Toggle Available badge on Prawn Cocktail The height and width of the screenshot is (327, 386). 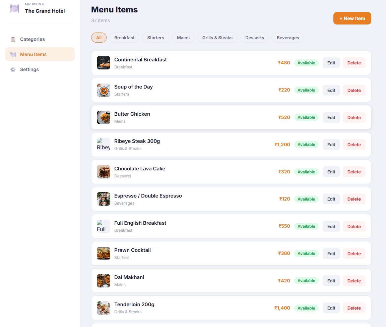coord(306,253)
